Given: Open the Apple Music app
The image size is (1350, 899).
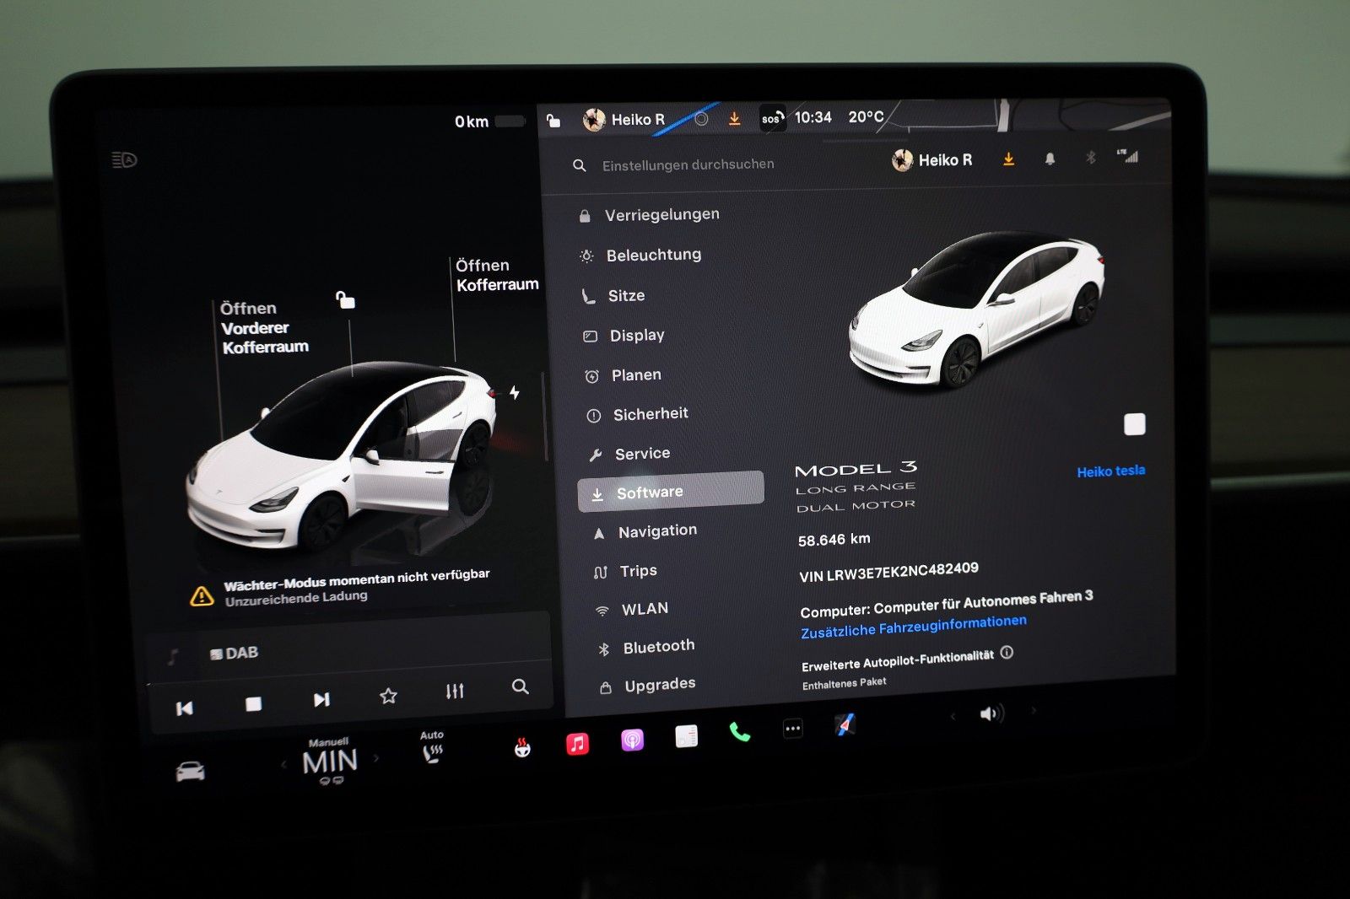Looking at the screenshot, I should click(577, 744).
